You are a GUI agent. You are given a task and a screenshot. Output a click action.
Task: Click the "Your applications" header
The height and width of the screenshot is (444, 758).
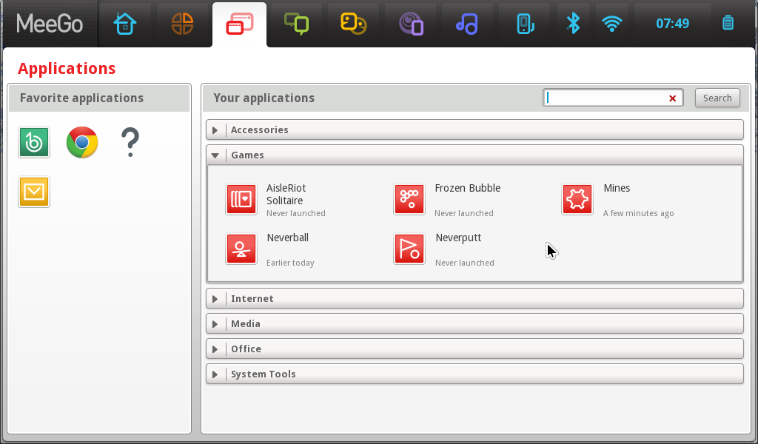point(264,98)
